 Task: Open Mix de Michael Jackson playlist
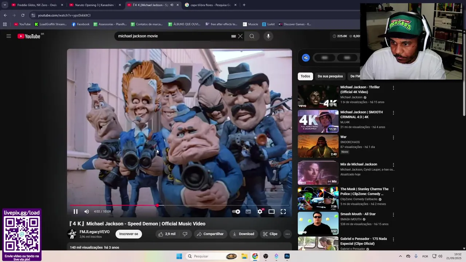pyautogui.click(x=359, y=164)
